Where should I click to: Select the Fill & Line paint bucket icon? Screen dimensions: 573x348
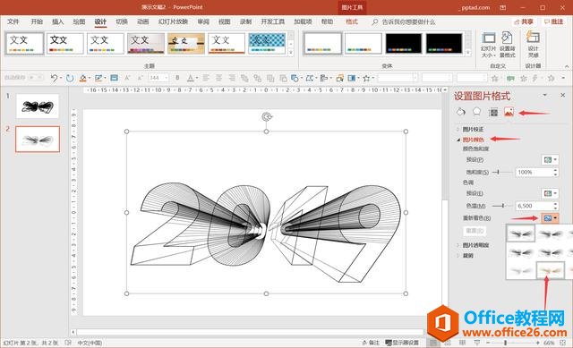click(x=460, y=112)
